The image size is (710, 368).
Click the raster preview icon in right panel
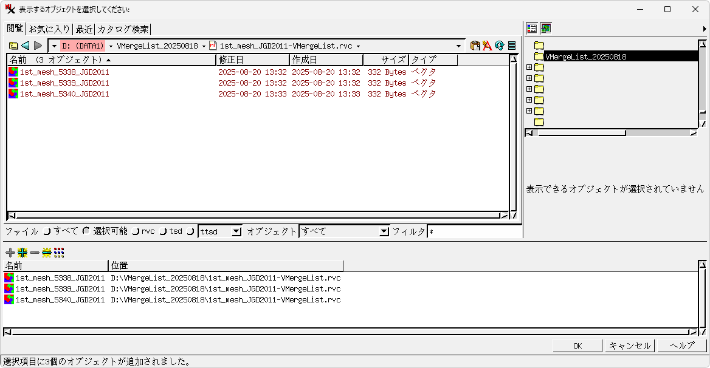point(546,29)
